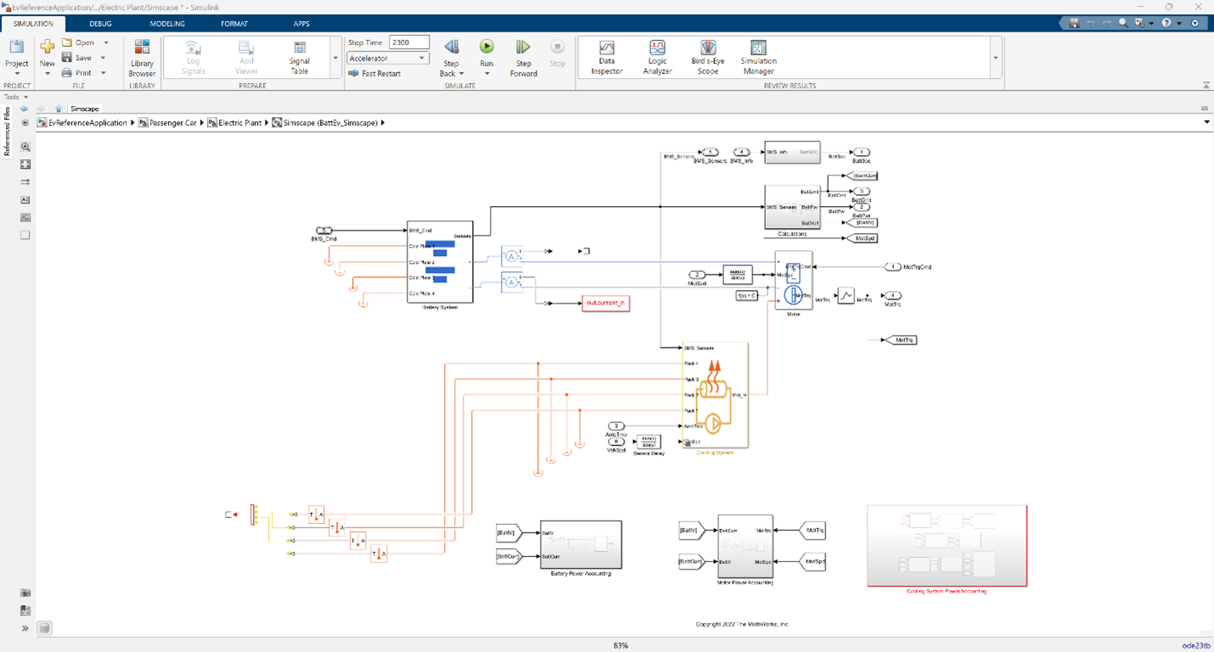Expand the Prepare gallery arrow
Screen dimensions: 1214x652
[335, 59]
